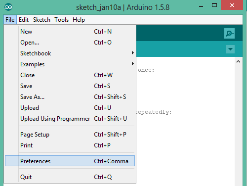Open the Serial Monitor magnifier icon
Screen dimensions: 247x186
229,34
